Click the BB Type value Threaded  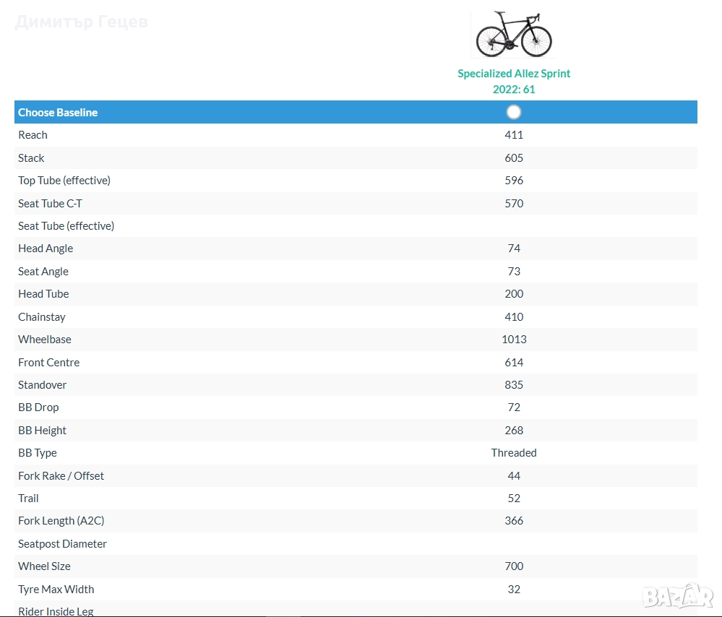pyautogui.click(x=514, y=453)
